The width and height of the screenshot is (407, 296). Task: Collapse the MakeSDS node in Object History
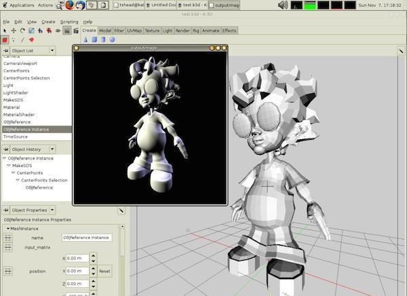(9, 166)
